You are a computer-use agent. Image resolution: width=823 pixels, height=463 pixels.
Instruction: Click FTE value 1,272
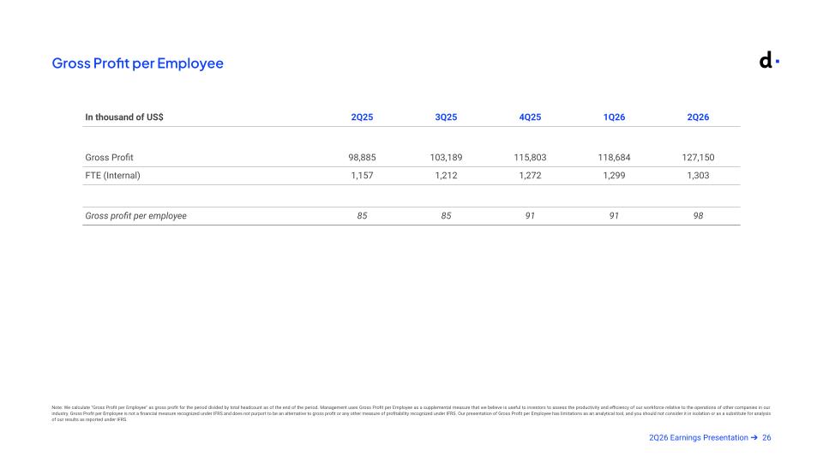tap(530, 175)
